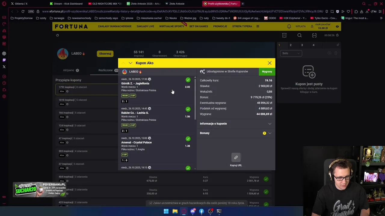Click the up chevron in Kupon Ako header
The height and width of the screenshot is (216, 385).
pos(123,63)
